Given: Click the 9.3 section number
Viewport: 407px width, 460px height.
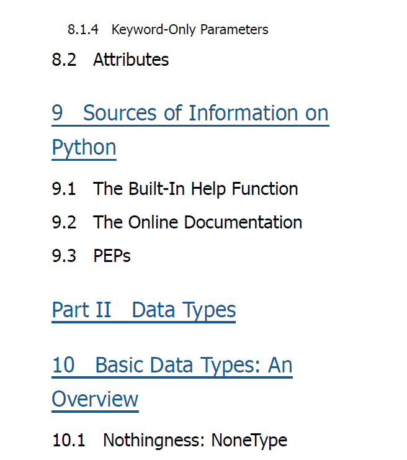Looking at the screenshot, I should [64, 256].
